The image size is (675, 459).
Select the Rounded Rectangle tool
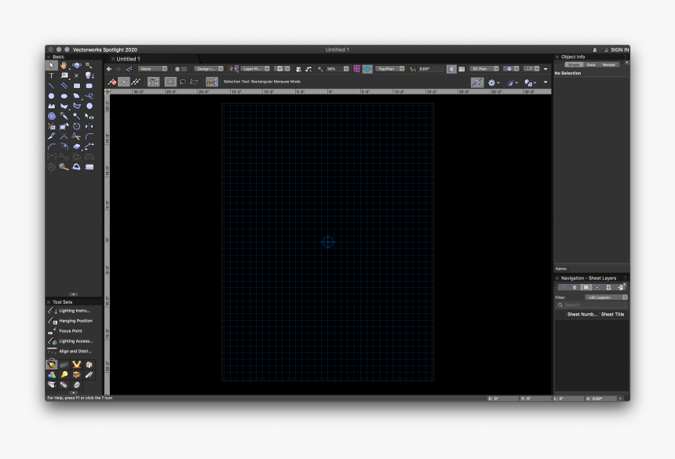[x=89, y=86]
